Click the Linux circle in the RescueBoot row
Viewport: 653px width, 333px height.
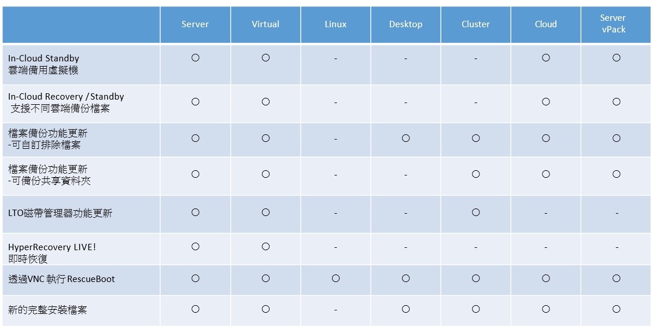click(x=335, y=279)
